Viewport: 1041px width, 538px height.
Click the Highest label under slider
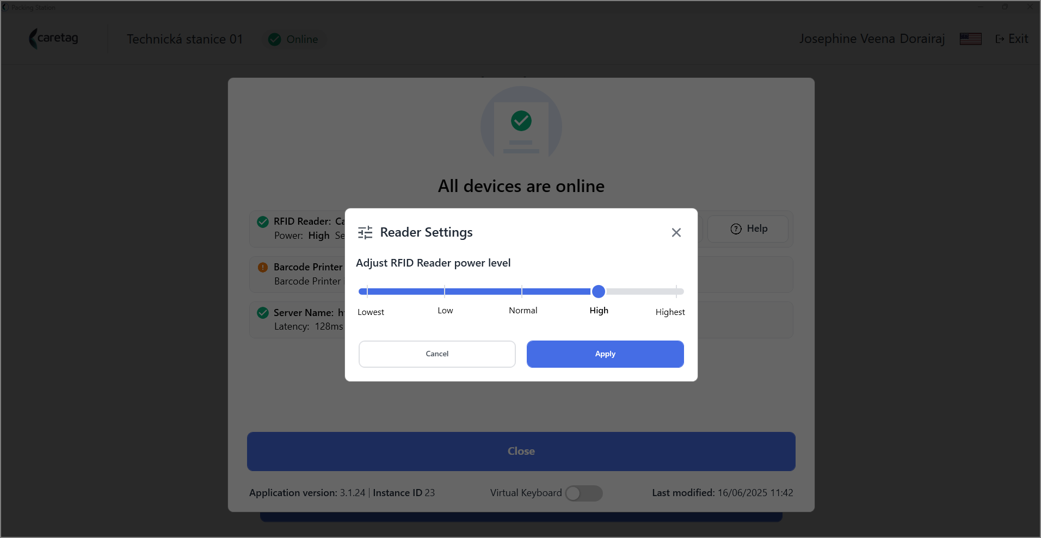[670, 312]
